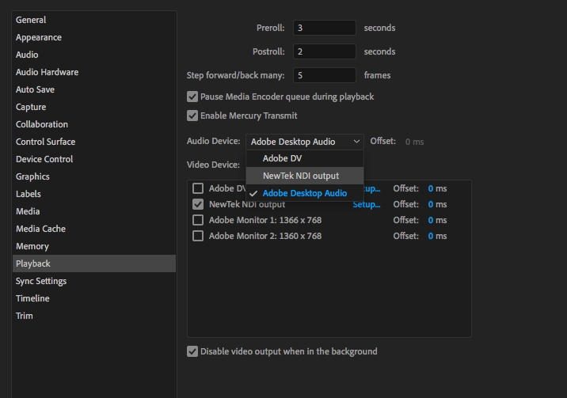
Task: Go to Timeline preferences section
Action: click(32, 298)
